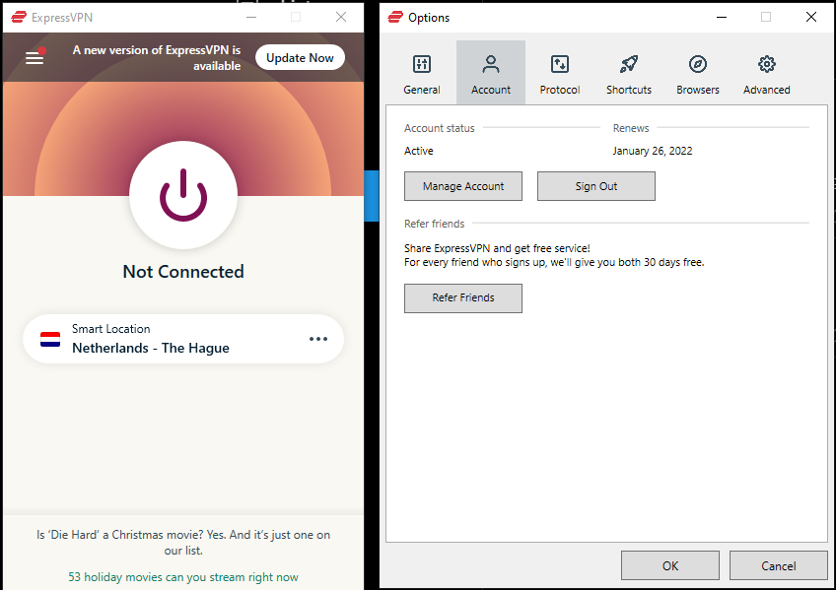The image size is (836, 590).
Task: Click the renewal date January 26, 2022
Action: (652, 151)
